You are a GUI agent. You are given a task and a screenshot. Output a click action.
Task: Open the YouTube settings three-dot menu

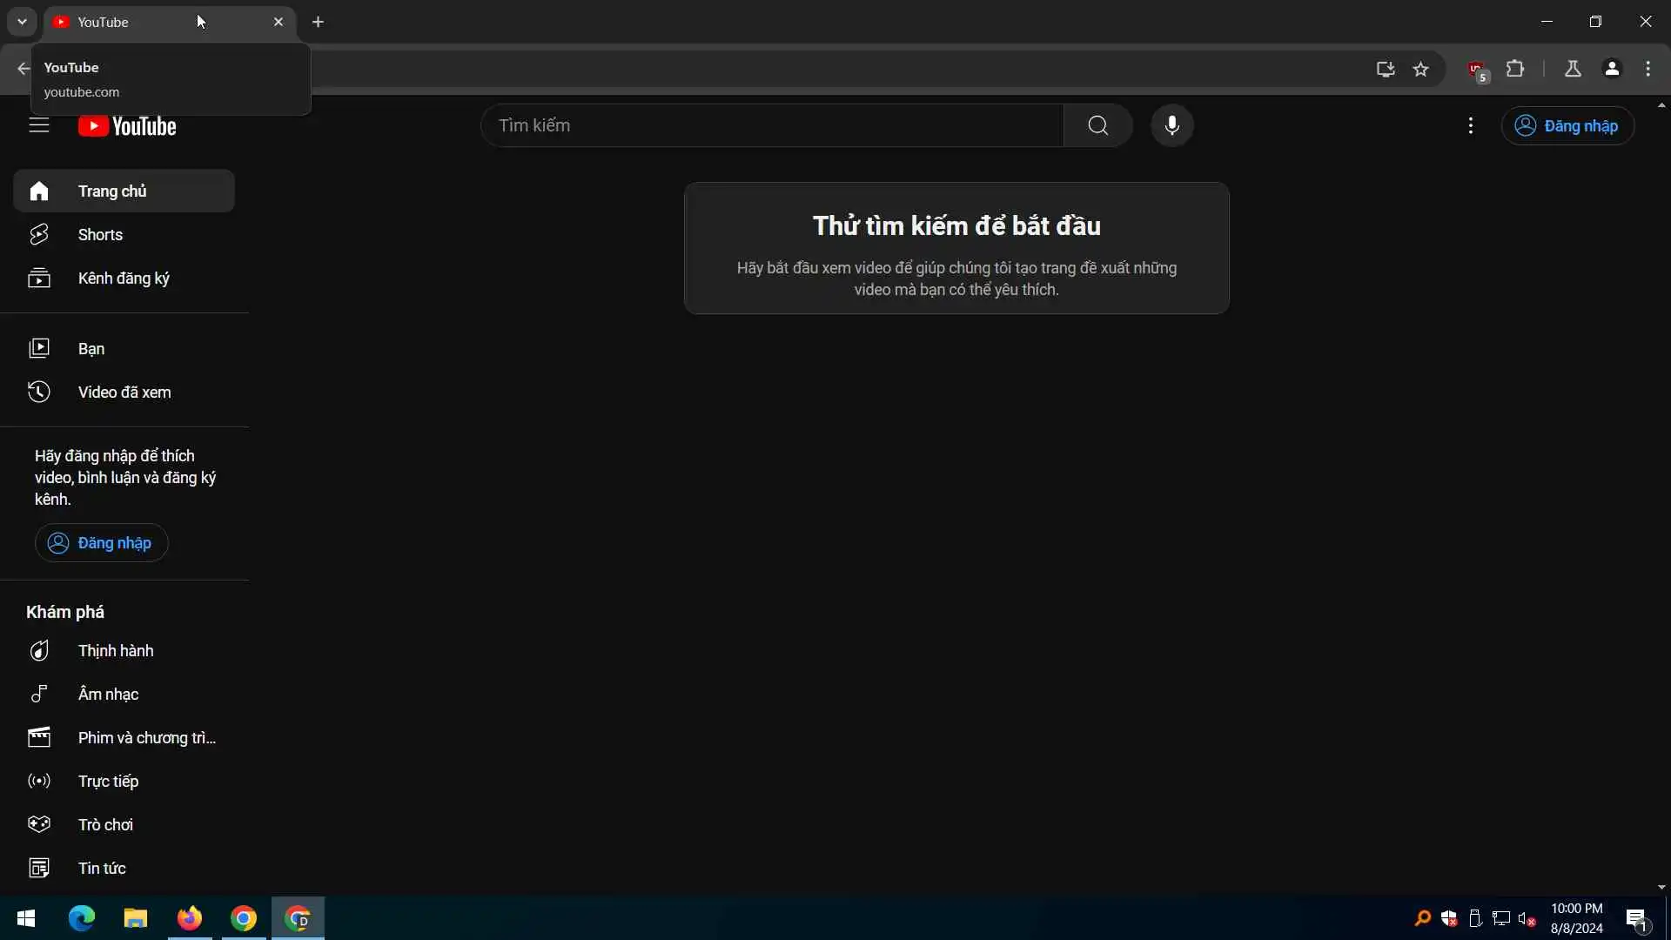[1470, 125]
